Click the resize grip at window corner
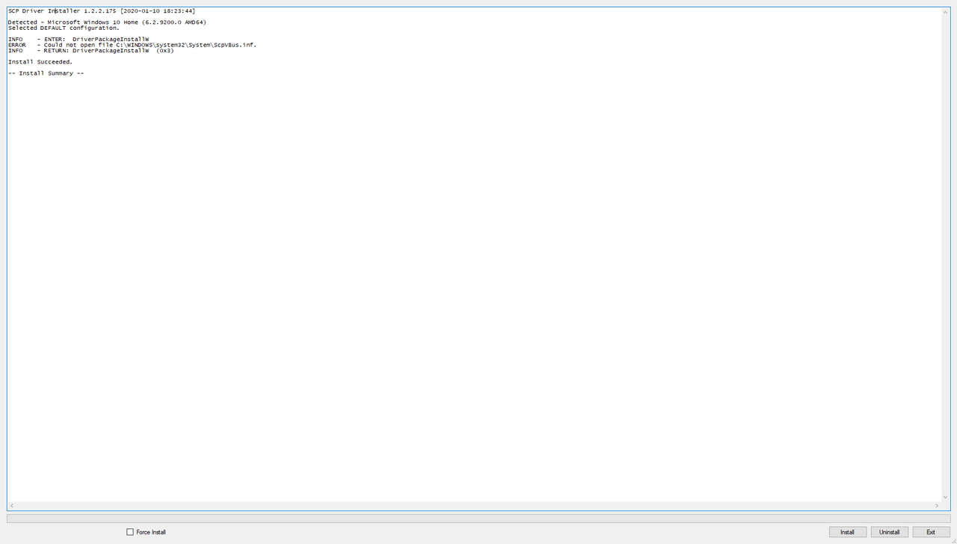The height and width of the screenshot is (544, 957). tap(953, 540)
